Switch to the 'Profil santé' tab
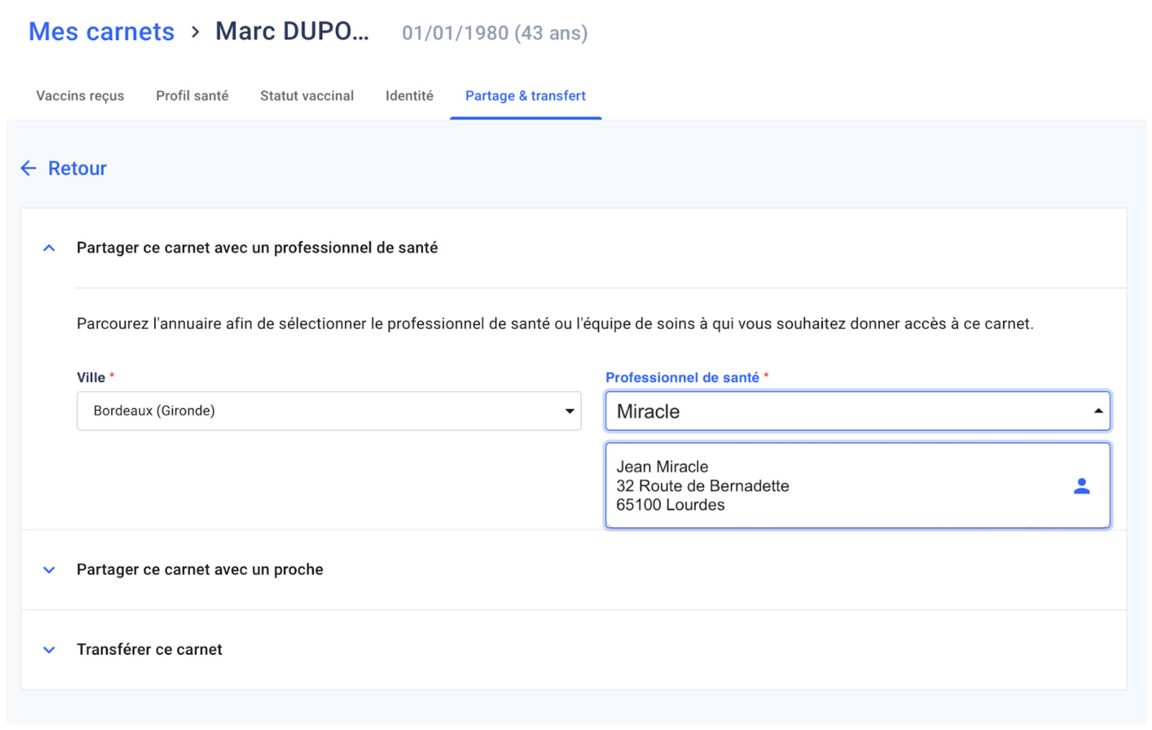The image size is (1152, 730). (192, 96)
